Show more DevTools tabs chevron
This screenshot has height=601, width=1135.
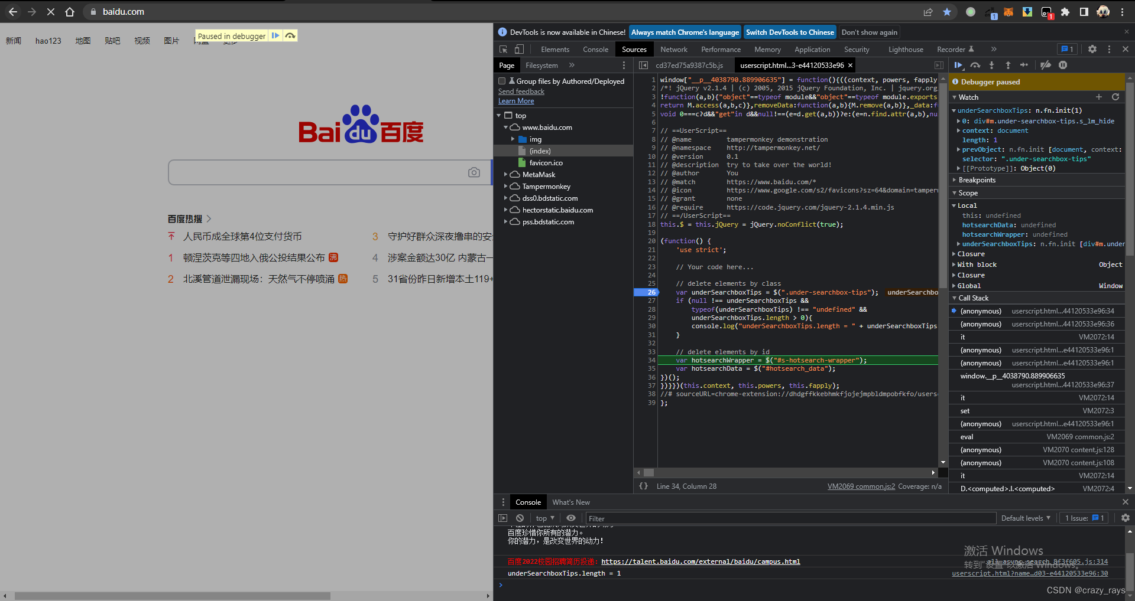point(994,50)
